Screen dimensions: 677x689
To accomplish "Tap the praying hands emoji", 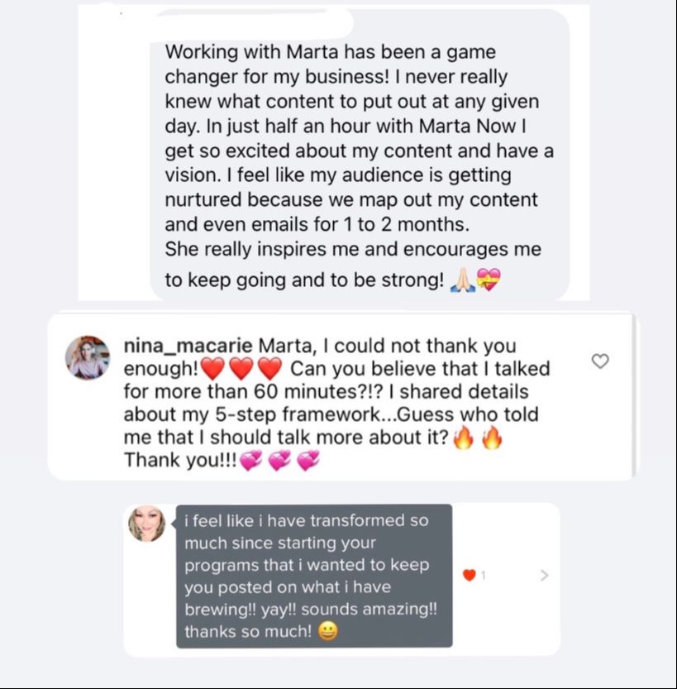I will click(x=462, y=280).
